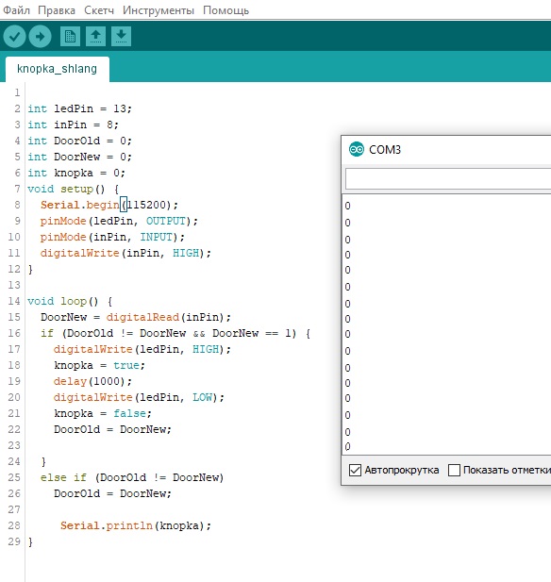Open a sketch with the up-arrow icon
Image resolution: width=551 pixels, height=582 pixels.
pos(96,37)
